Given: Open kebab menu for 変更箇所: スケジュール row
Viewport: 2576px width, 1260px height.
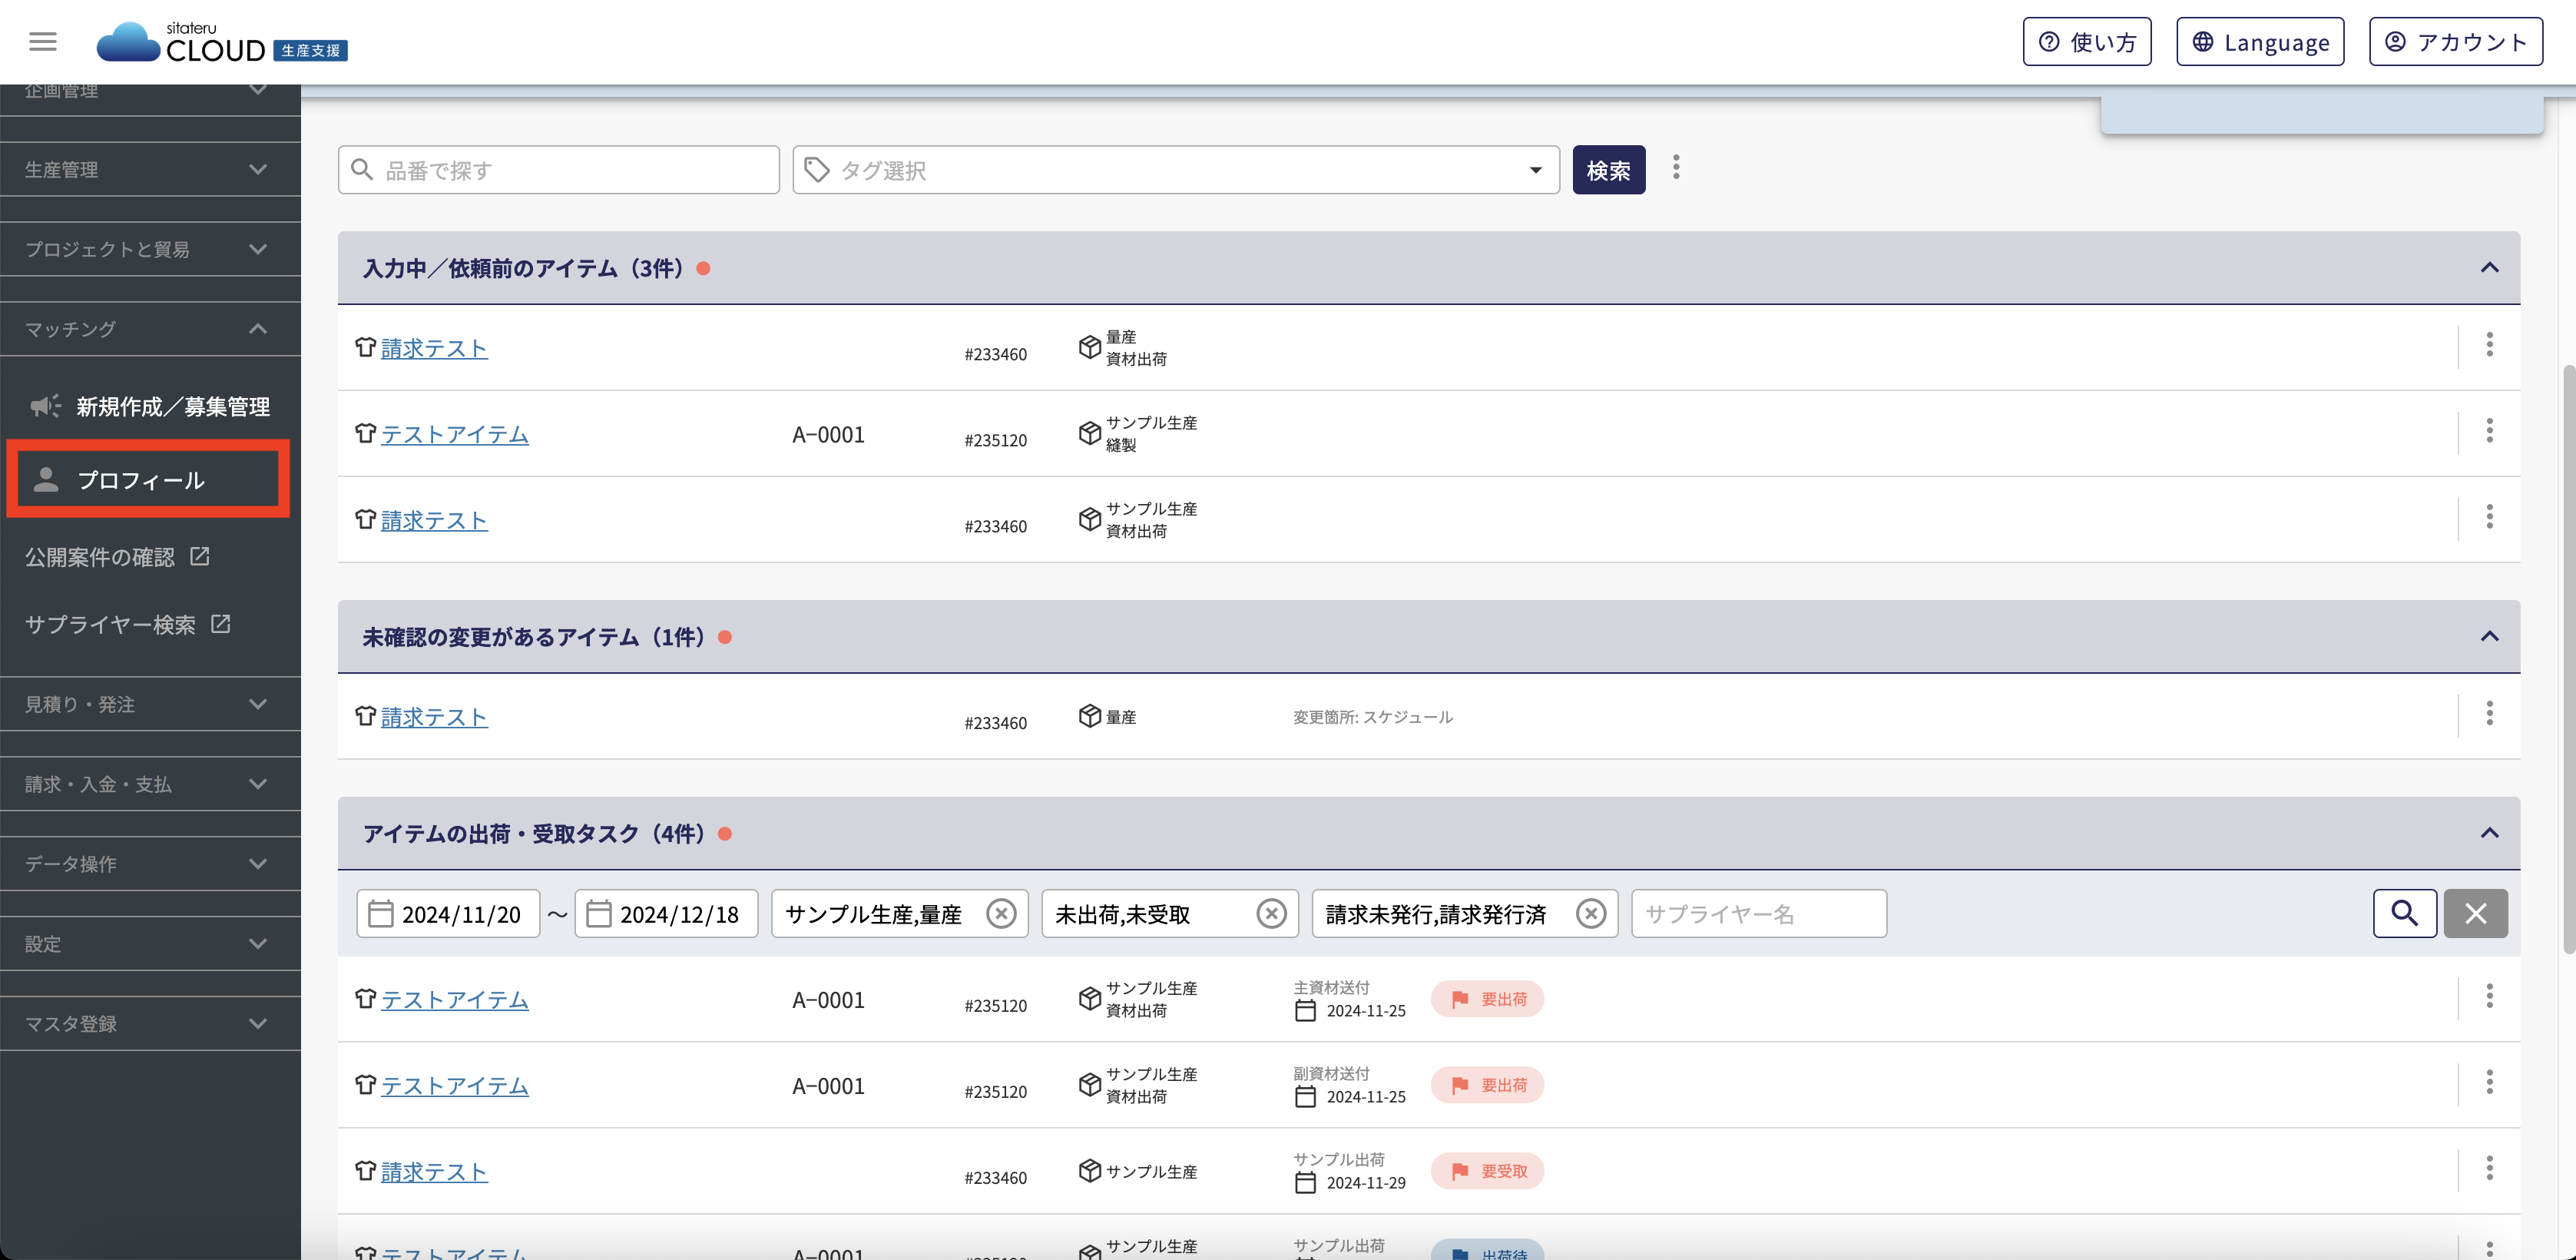Looking at the screenshot, I should pos(2489,714).
